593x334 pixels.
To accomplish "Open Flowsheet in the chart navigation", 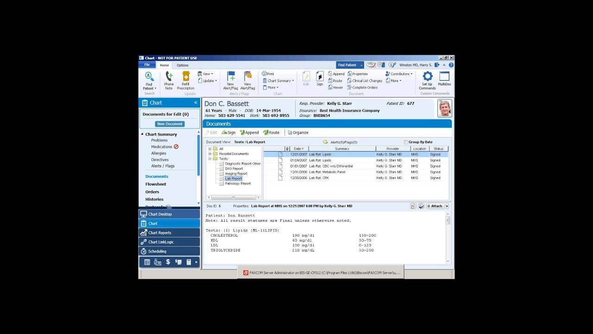I will (156, 184).
